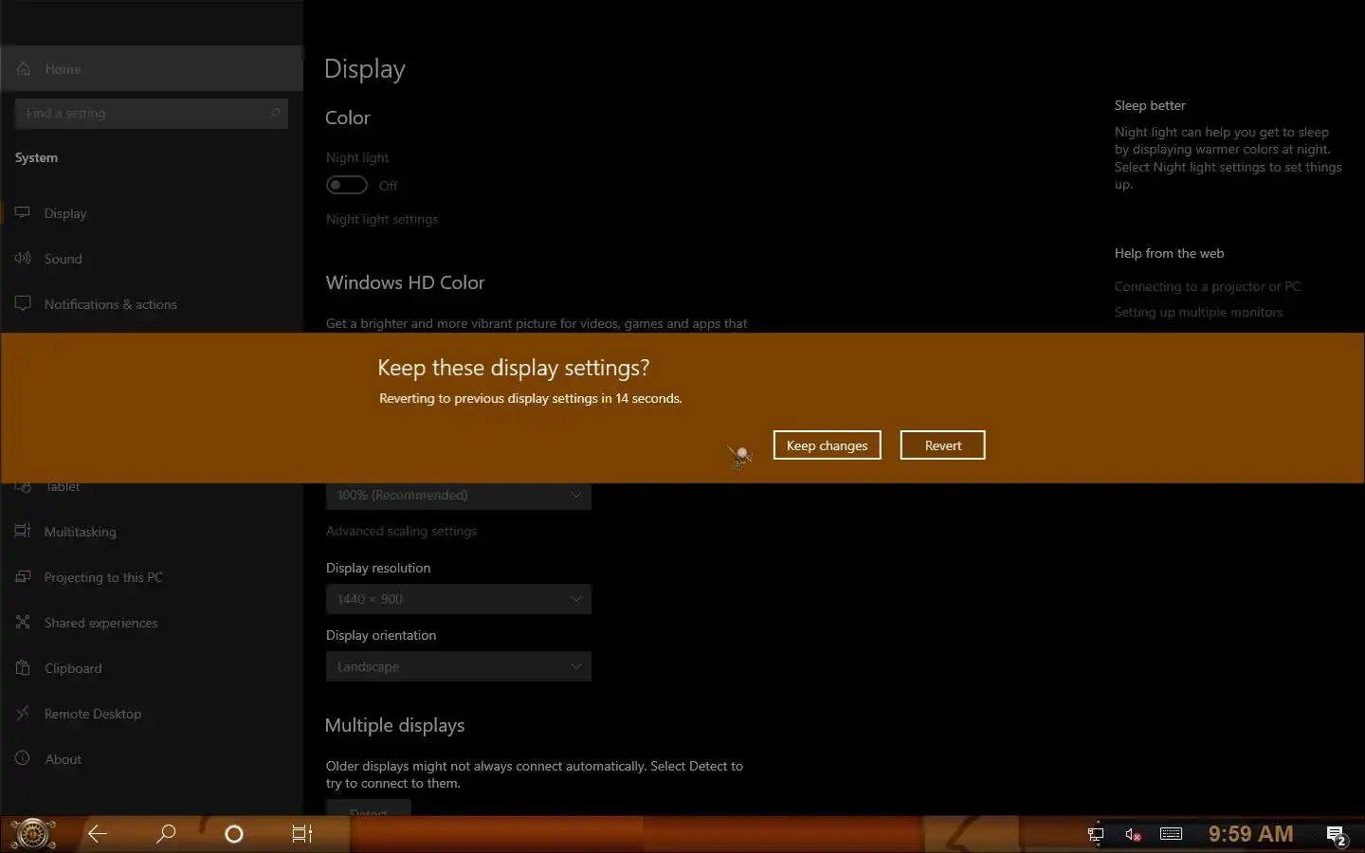Click the Sound speaker icon in sidebar
The image size is (1365, 853).
(23, 258)
